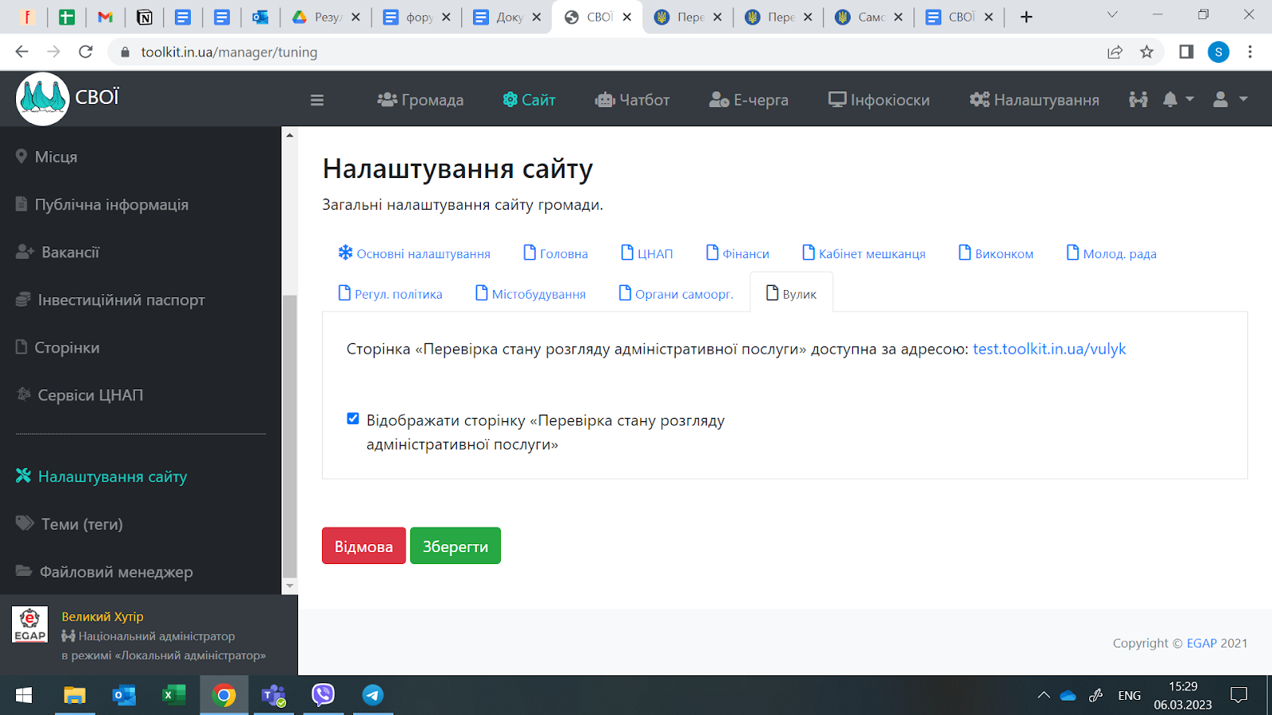Screen dimensions: 1272x715
Task: Click the Telegram taskbar icon
Action: pyautogui.click(x=372, y=695)
